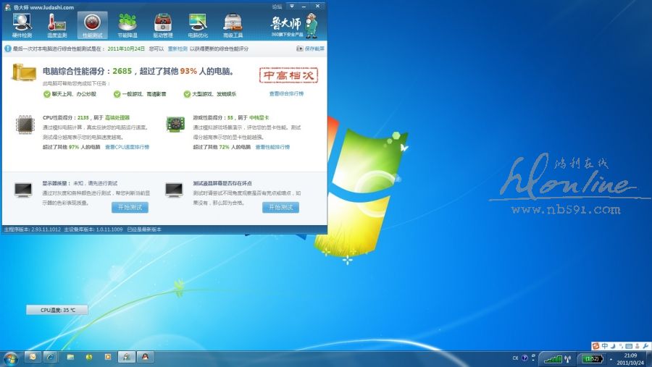Open the title bar dropdown menu arrow
The width and height of the screenshot is (652, 367).
coord(292,7)
